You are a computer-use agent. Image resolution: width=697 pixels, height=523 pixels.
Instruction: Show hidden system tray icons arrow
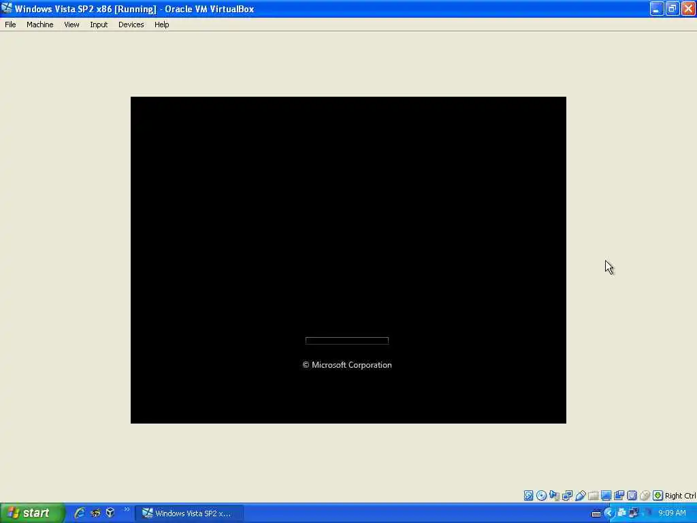click(x=609, y=513)
